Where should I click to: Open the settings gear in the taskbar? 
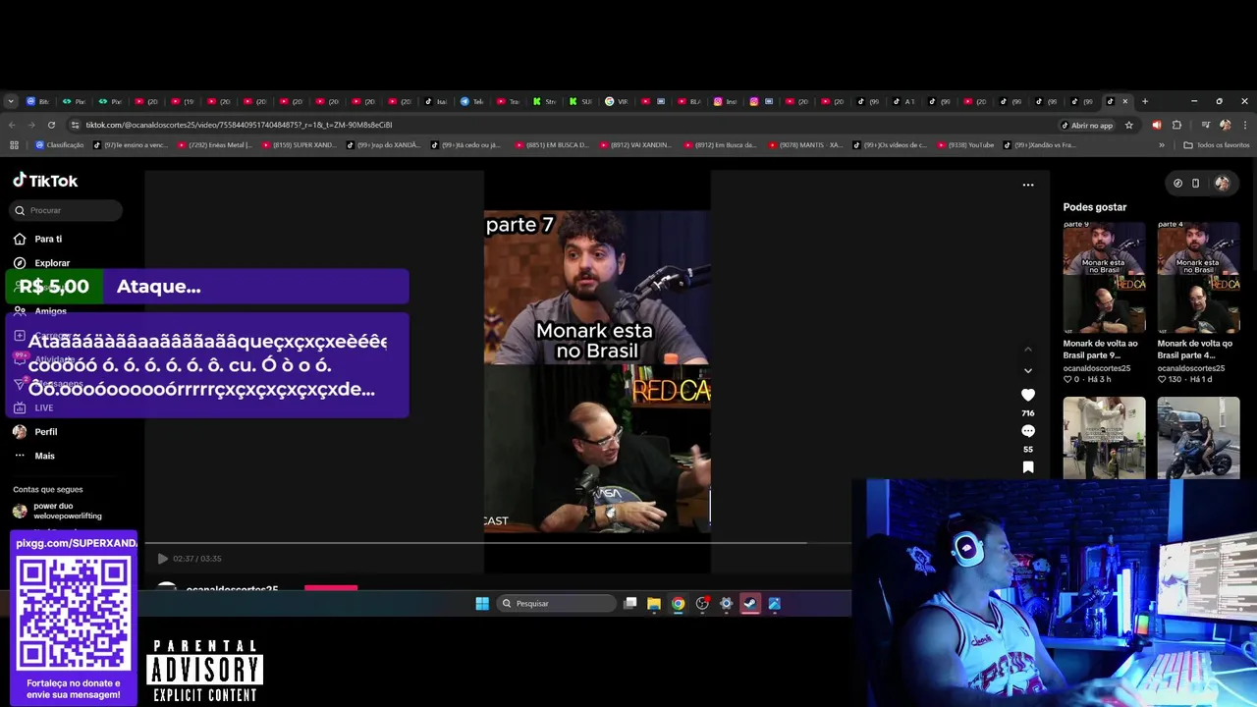(726, 604)
